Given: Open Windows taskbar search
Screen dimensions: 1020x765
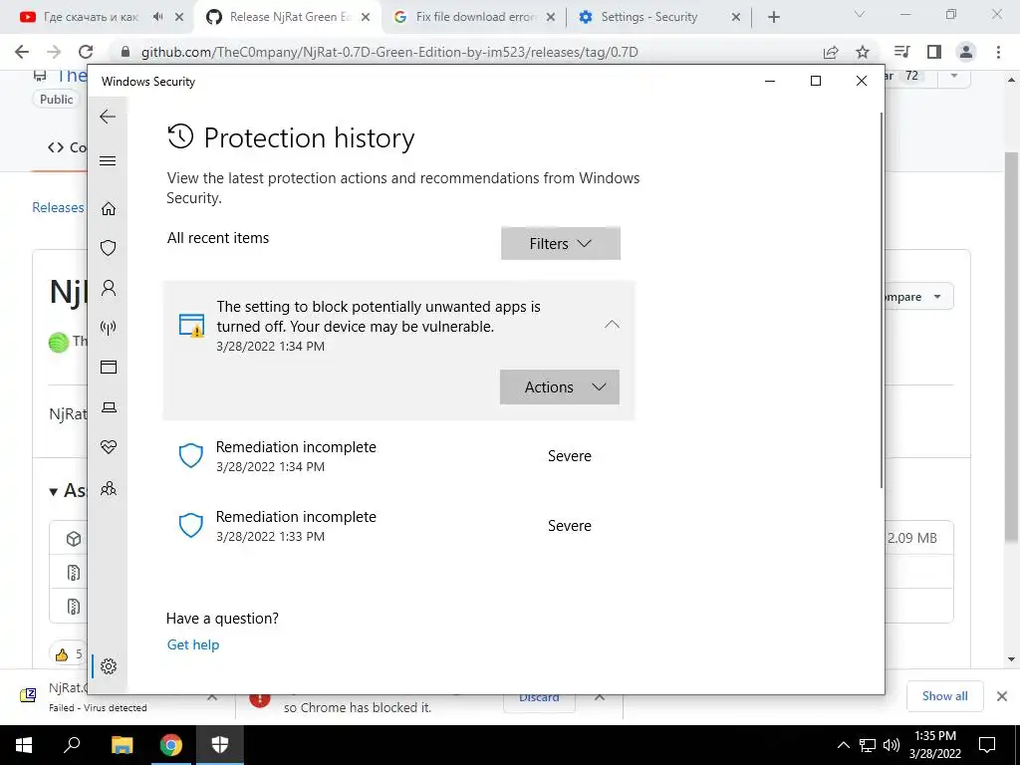Looking at the screenshot, I should click(x=72, y=745).
